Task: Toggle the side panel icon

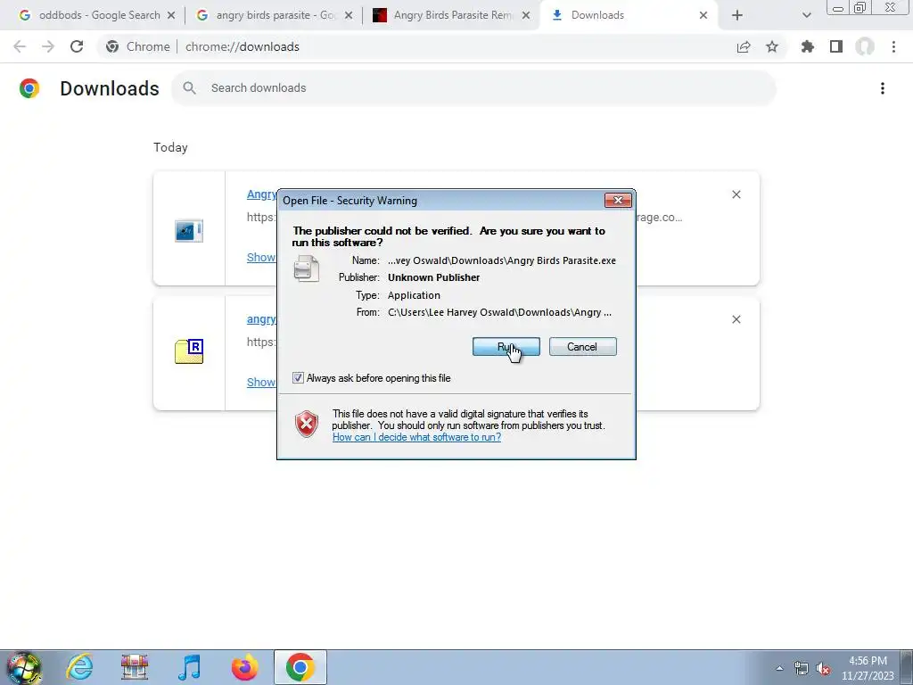Action: tap(836, 46)
